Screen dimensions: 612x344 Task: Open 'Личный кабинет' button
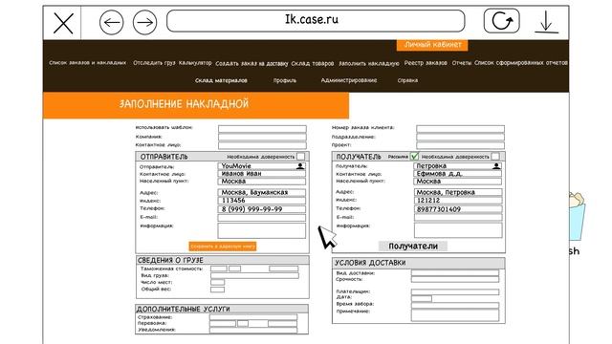tap(432, 45)
